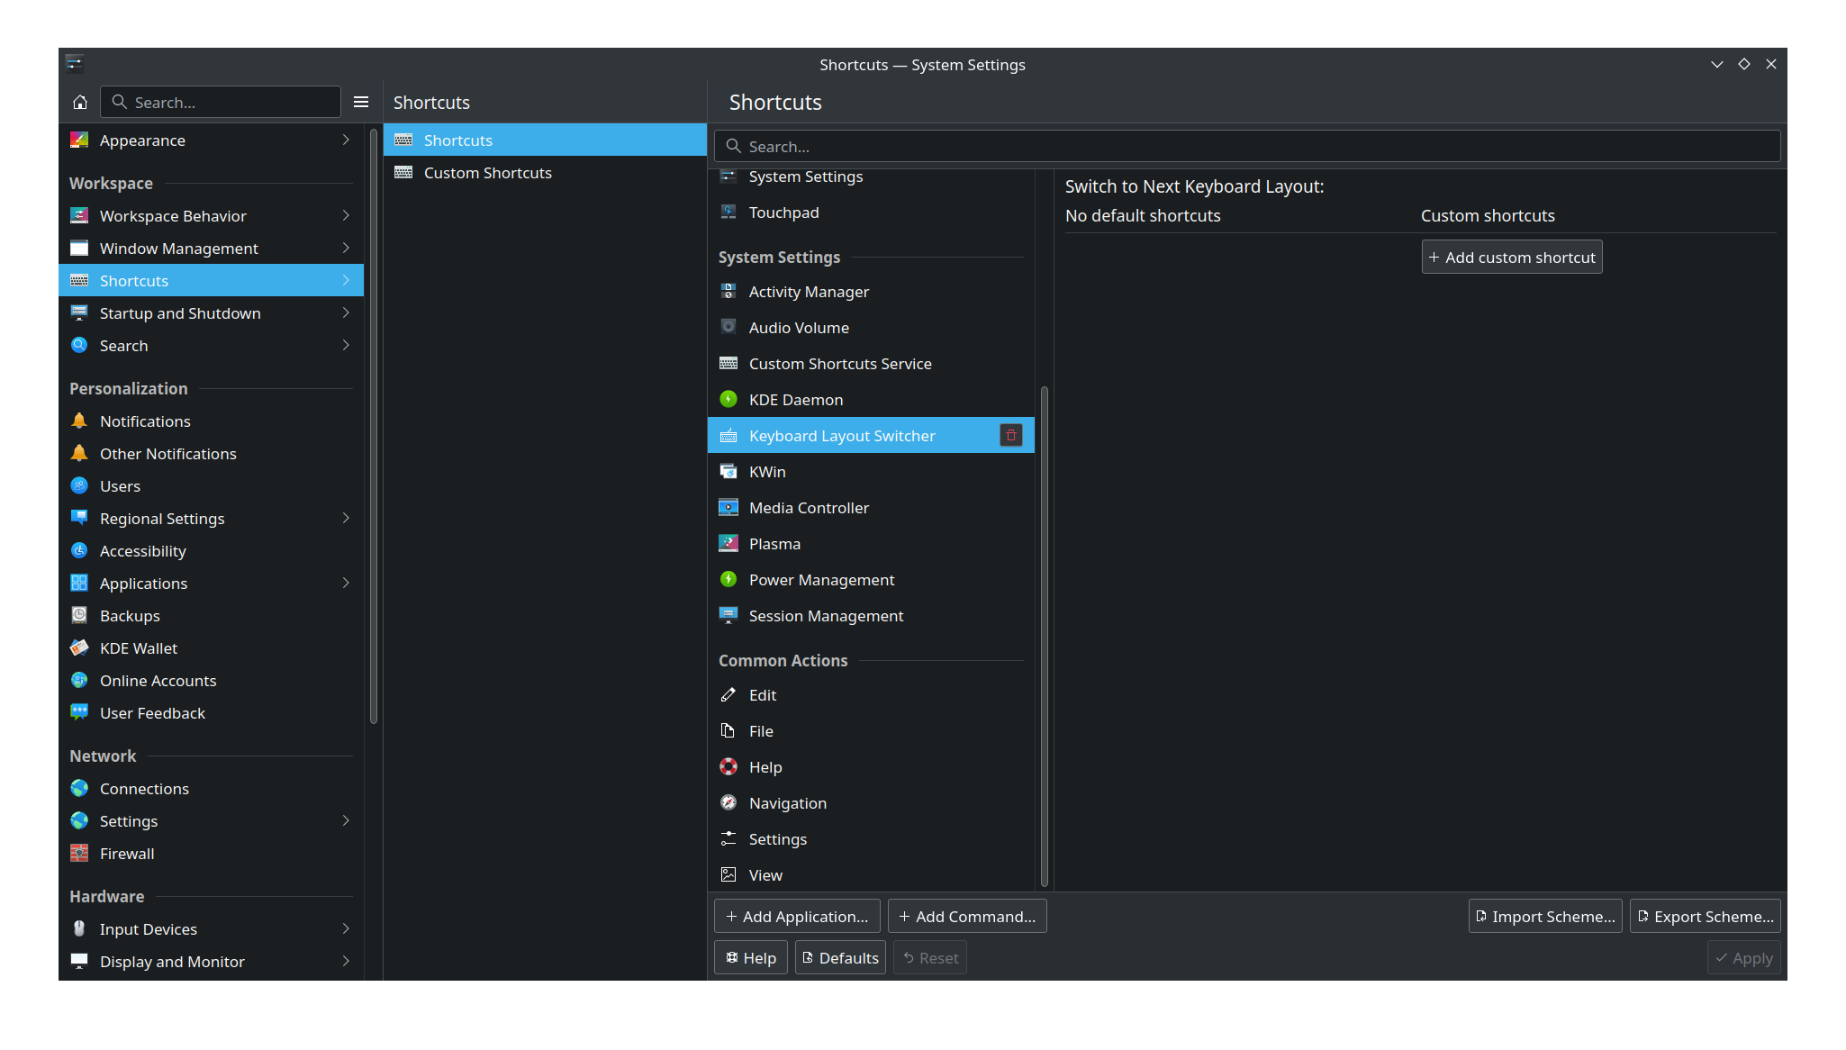Viewport: 1846px width, 1050px height.
Task: Focus the shortcuts Search field
Action: [1247, 146]
